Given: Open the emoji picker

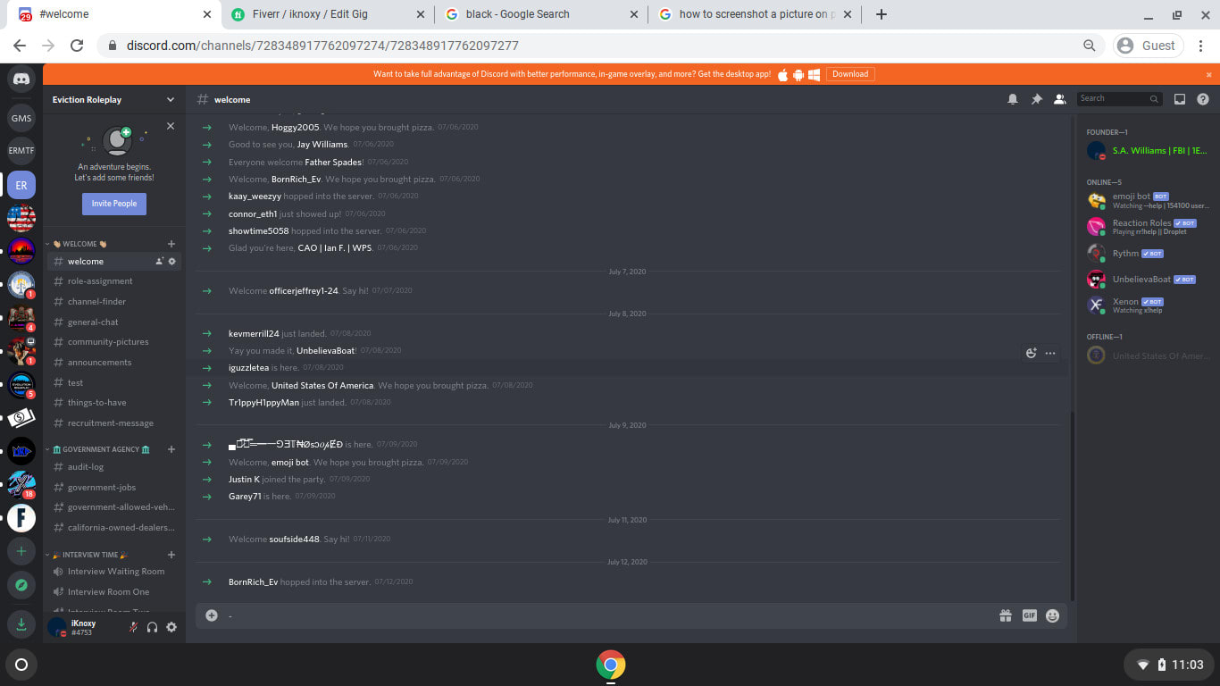Looking at the screenshot, I should [1053, 615].
